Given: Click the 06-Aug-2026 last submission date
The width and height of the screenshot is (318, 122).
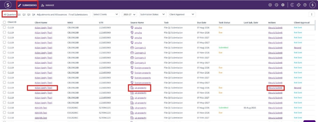Looking at the screenshot, I should click(x=250, y=108).
